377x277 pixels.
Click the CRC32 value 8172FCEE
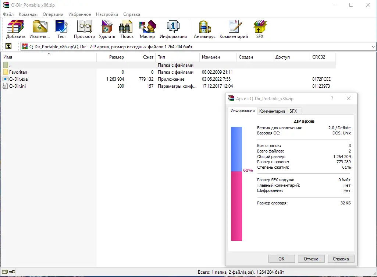point(321,79)
